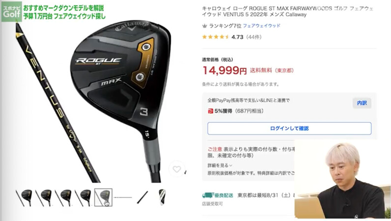Viewport: 391px width, 221px height.
Task: Click the delivery truck icon
Action: pyautogui.click(x=207, y=195)
